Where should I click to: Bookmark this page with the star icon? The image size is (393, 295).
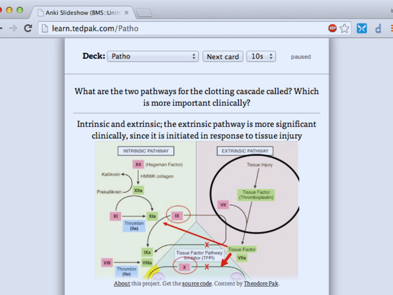pyautogui.click(x=344, y=28)
